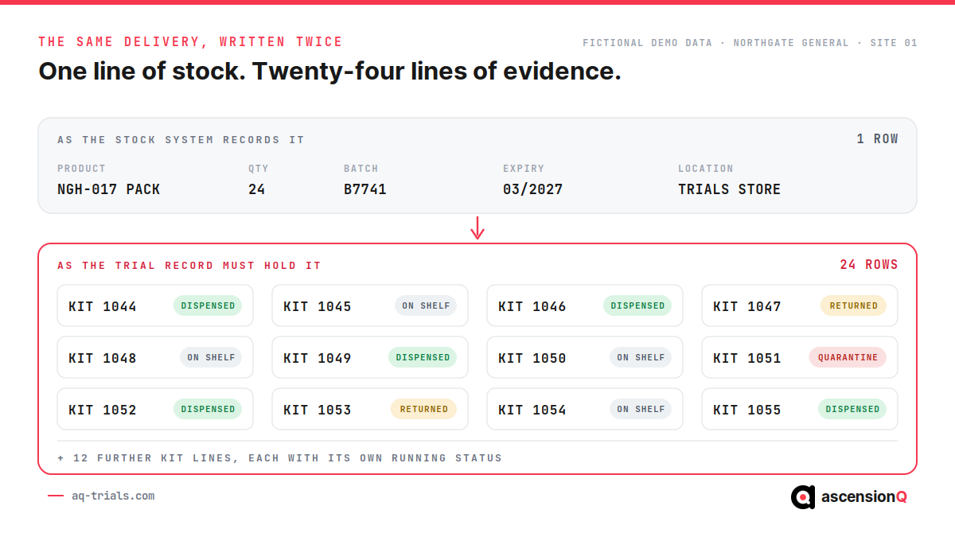This screenshot has width=955, height=537.
Task: Select the 'As the stock system records it' heading
Action: pos(181,140)
